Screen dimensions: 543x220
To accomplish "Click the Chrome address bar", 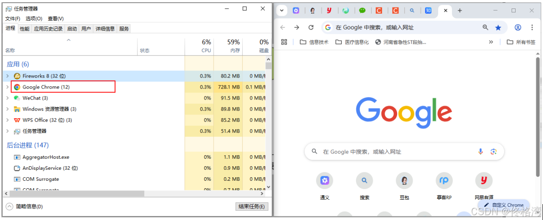I will tap(414, 27).
